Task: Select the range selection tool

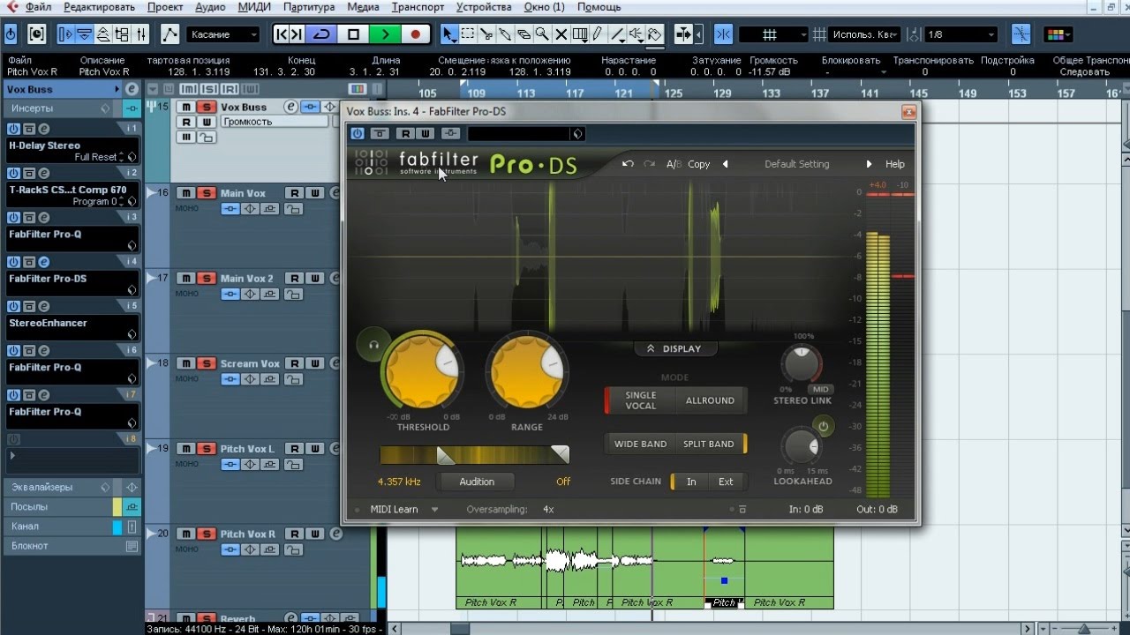Action: [467, 34]
